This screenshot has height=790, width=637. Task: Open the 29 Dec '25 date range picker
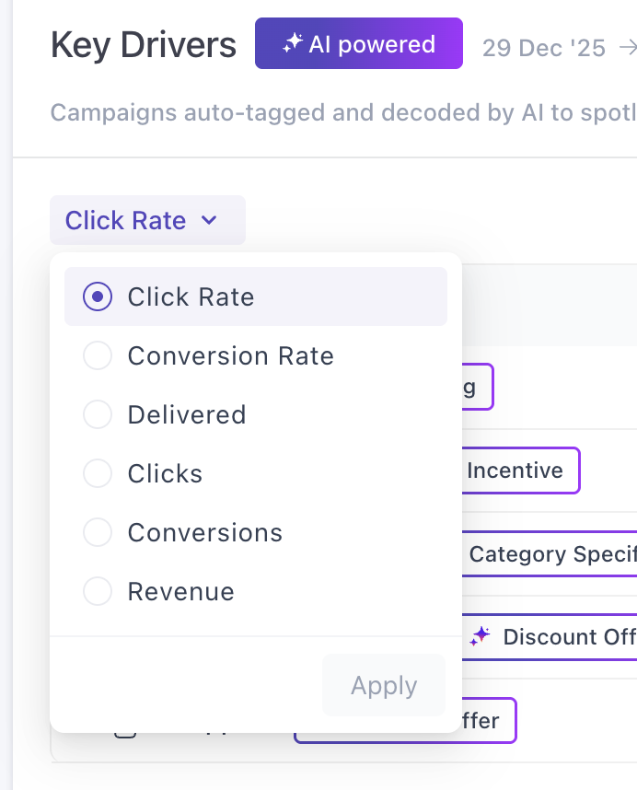point(543,47)
